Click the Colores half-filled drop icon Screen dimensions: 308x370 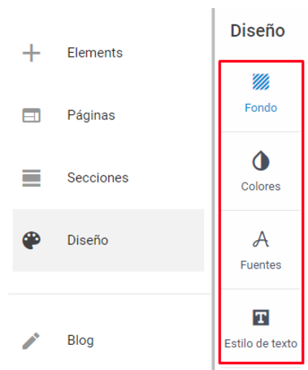(x=261, y=161)
